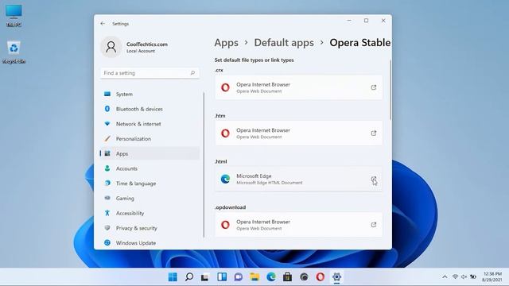Click the Personalization paintbrush icon
509x286 pixels.
[x=107, y=138]
